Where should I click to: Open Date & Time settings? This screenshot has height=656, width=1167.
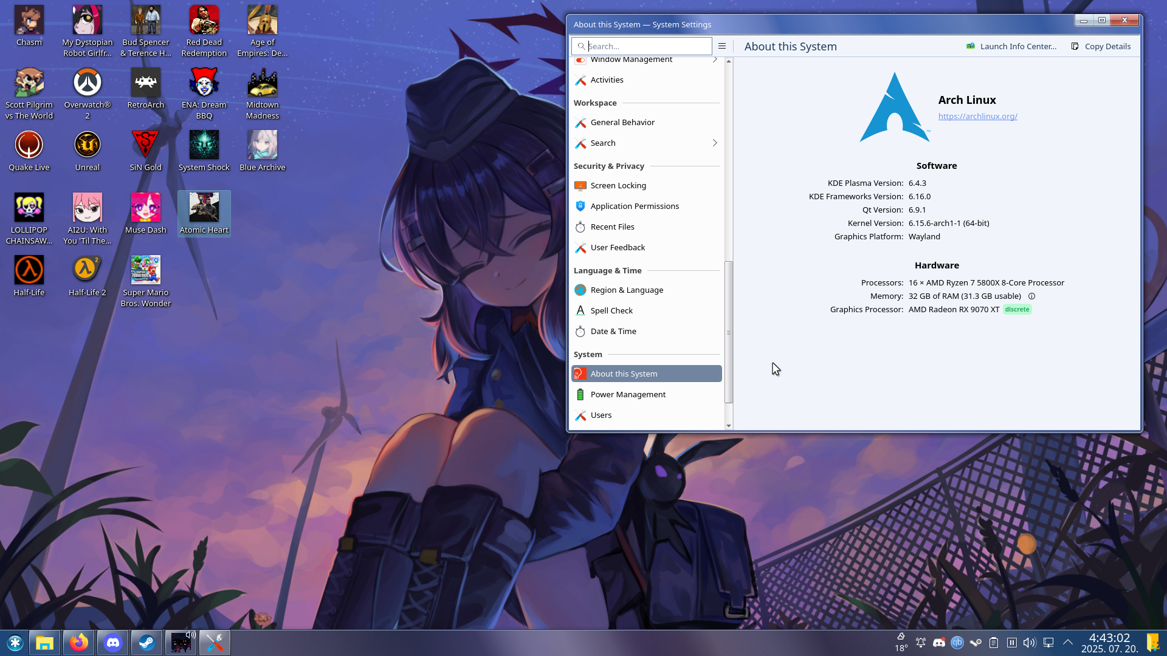pos(647,331)
